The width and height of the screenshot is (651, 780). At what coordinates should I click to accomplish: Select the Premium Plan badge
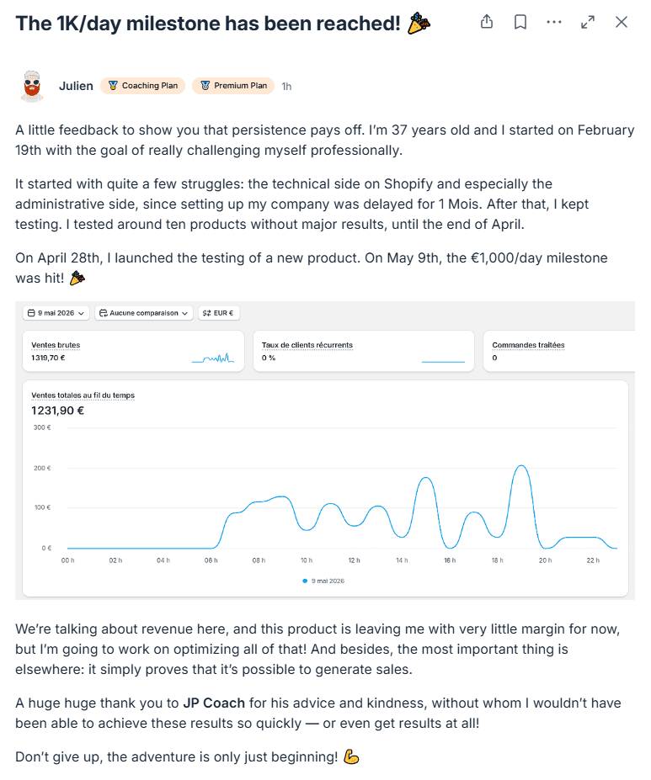coord(233,86)
